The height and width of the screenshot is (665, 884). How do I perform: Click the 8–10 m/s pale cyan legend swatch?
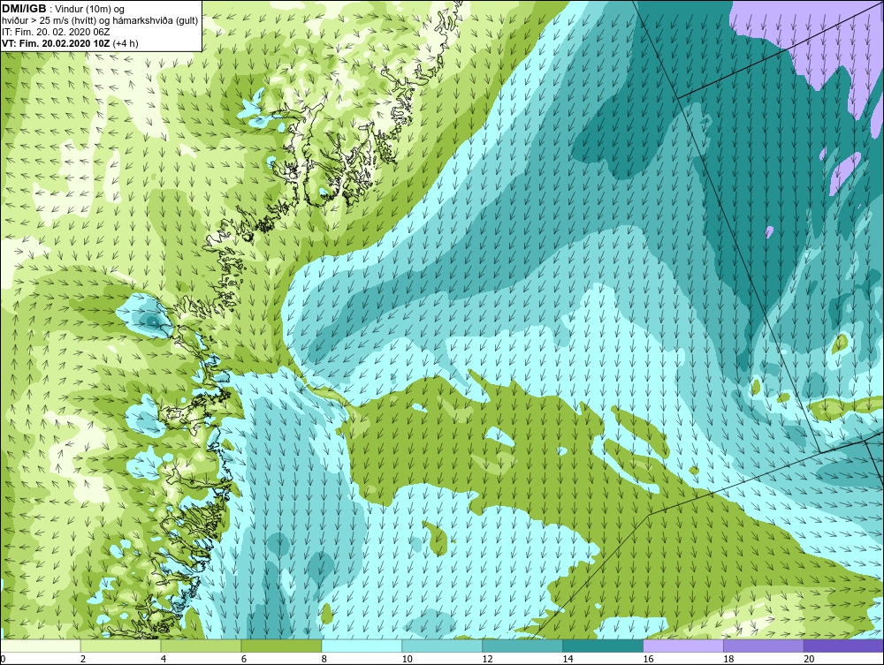[362, 646]
